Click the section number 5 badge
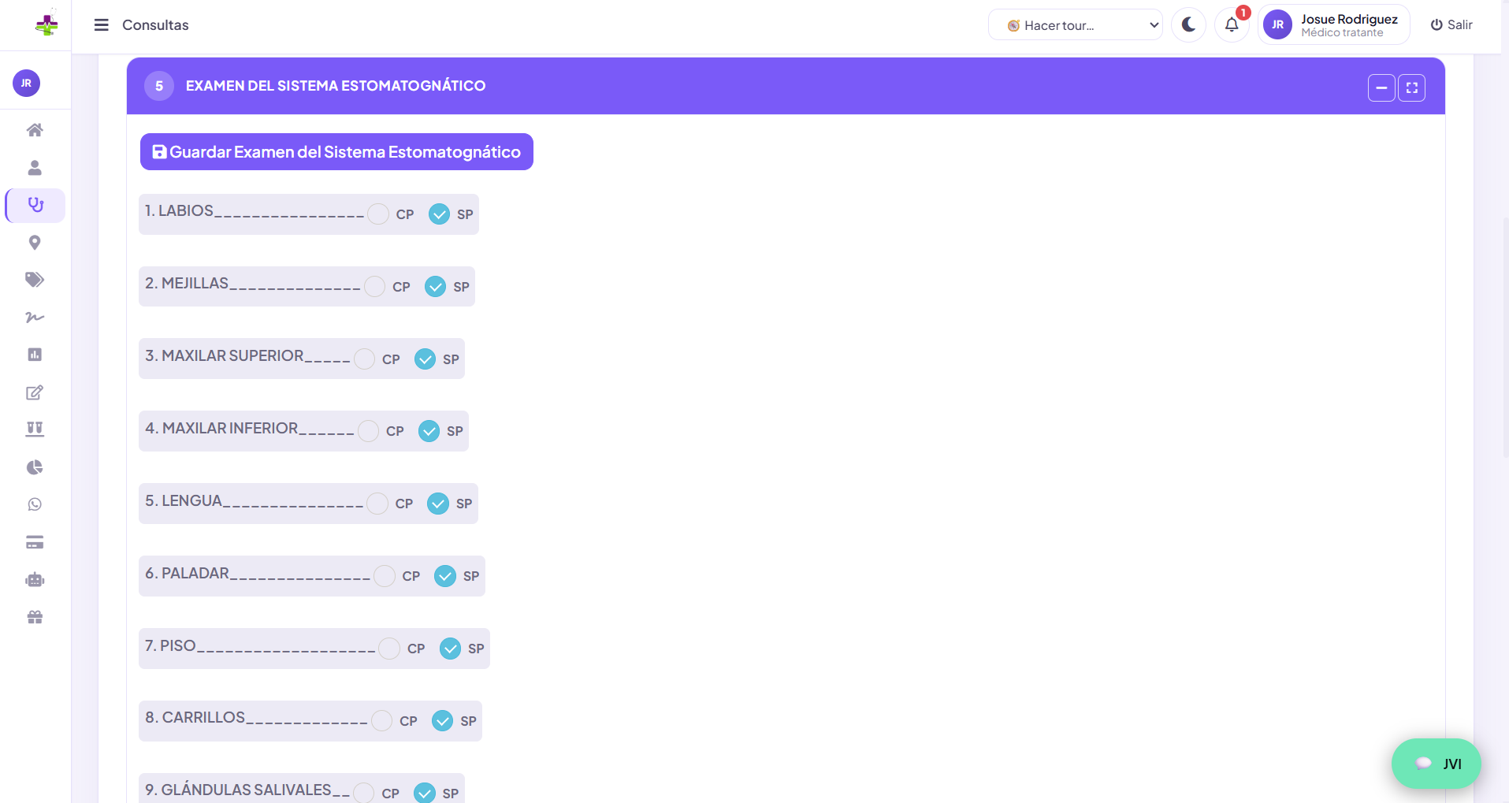 point(159,86)
